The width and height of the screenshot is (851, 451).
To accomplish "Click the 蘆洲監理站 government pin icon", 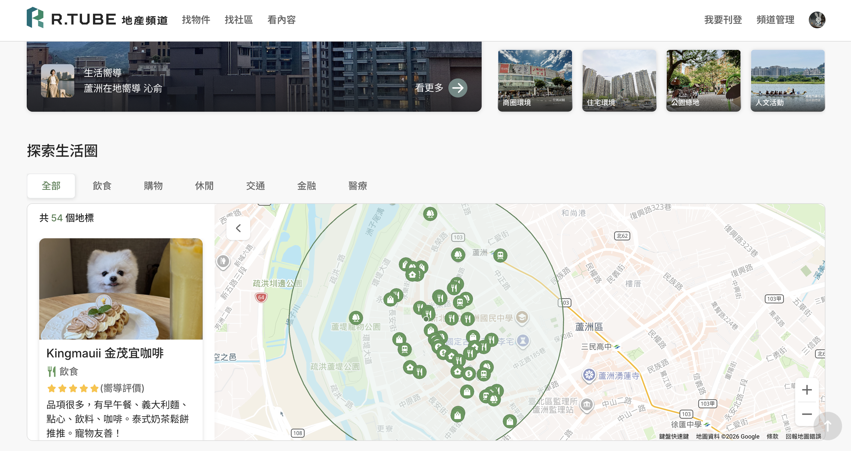I will click(x=587, y=404).
